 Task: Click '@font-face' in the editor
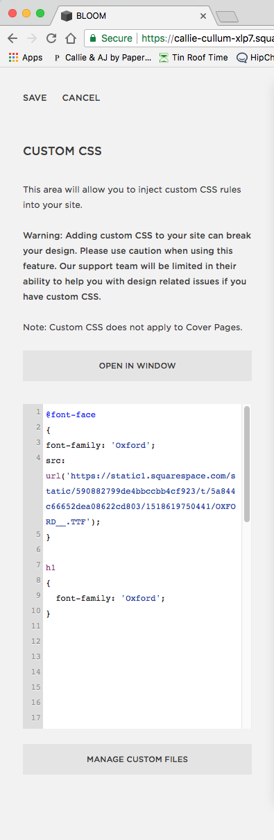71,414
